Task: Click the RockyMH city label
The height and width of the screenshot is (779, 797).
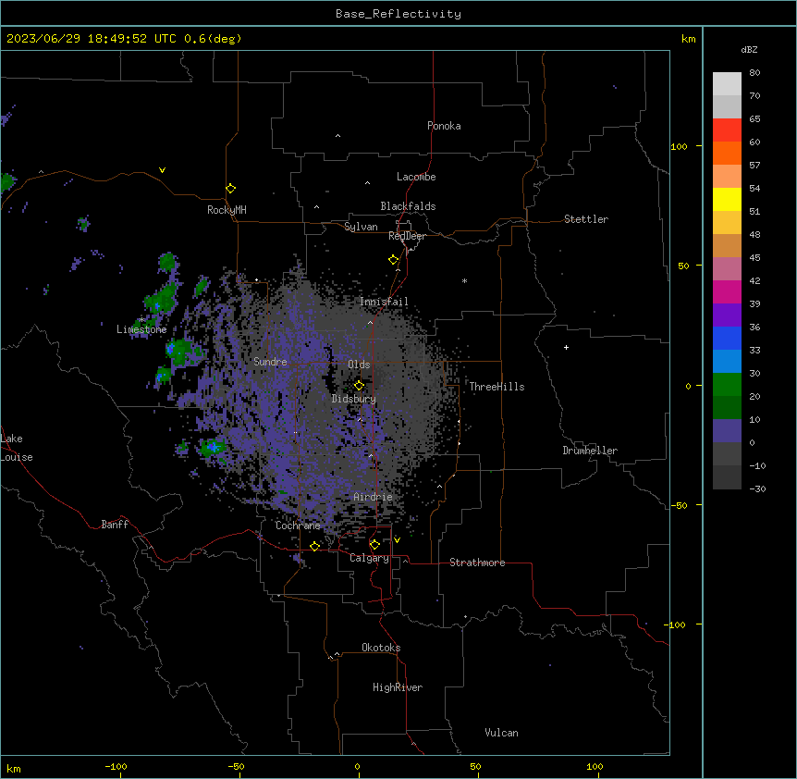Action: tap(227, 210)
